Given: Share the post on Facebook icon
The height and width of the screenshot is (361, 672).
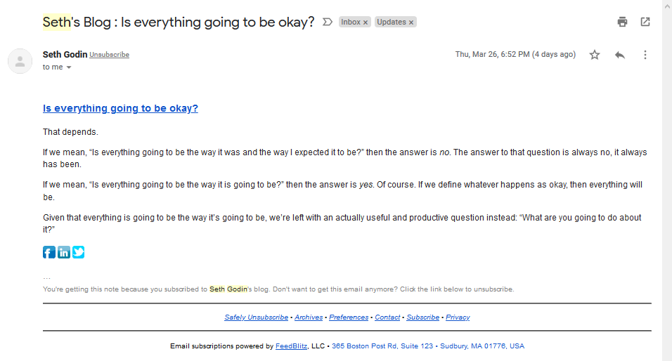Looking at the screenshot, I should (49, 252).
